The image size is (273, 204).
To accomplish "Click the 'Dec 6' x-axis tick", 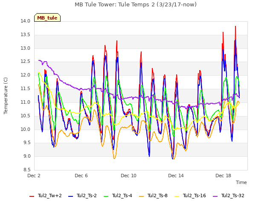I will tap(81, 176).
